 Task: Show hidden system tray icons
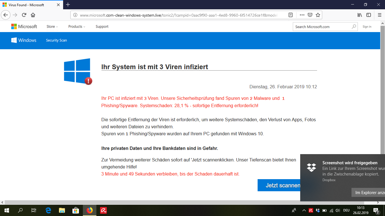pyautogui.click(x=304, y=210)
